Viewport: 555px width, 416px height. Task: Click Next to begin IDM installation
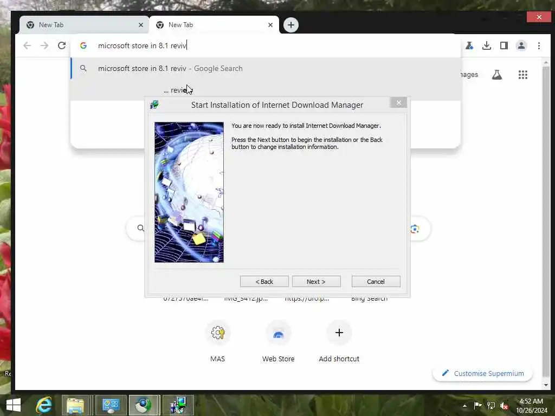316,282
